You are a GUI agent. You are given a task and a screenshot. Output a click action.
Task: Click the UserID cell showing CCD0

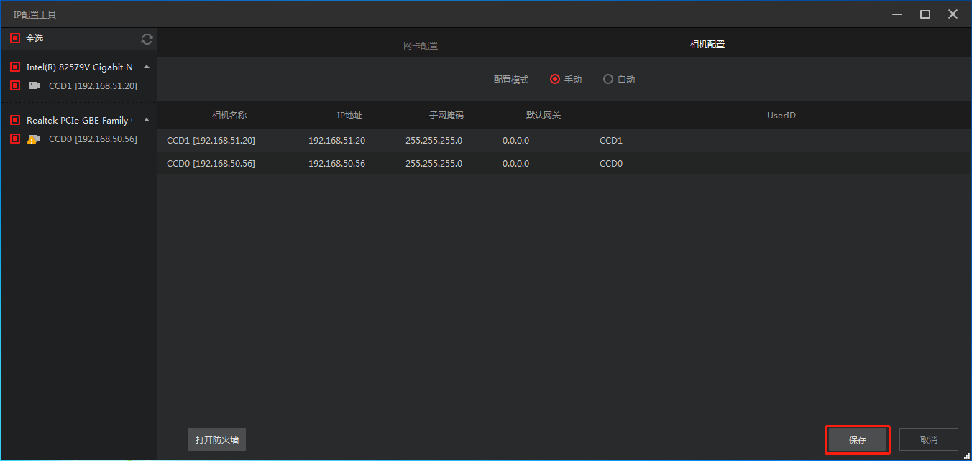[x=611, y=164]
